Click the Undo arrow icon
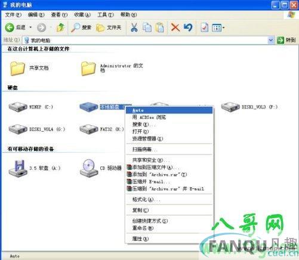The width and height of the screenshot is (299, 260). tap(188, 27)
